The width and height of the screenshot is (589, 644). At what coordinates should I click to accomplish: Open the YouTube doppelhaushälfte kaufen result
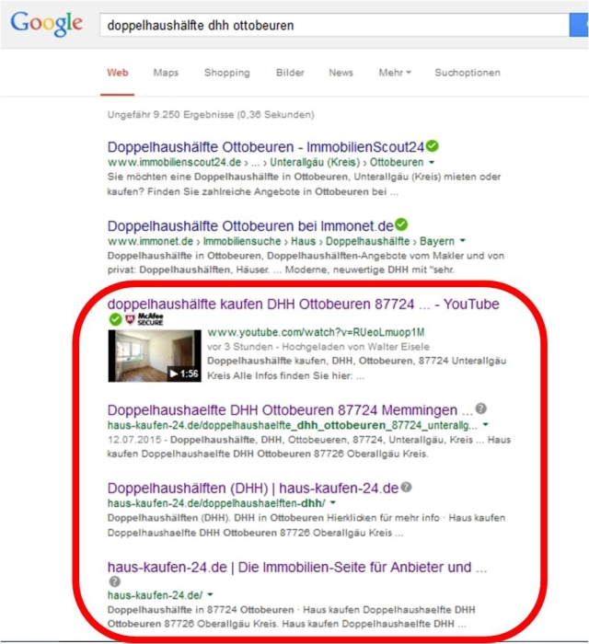tap(303, 305)
